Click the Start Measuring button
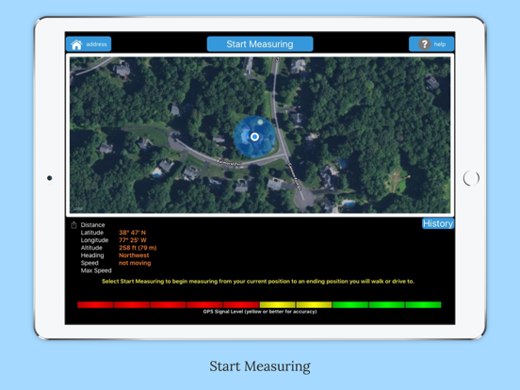The height and width of the screenshot is (390, 520). pos(260,44)
